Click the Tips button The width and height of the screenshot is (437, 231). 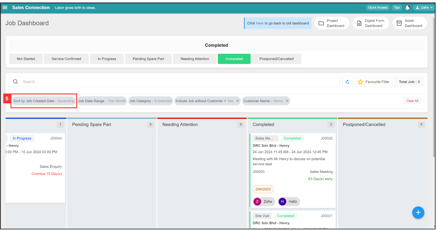tap(397, 8)
